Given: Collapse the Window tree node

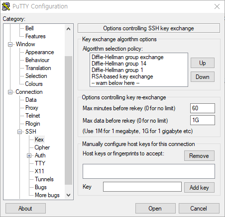Looking at the screenshot, I should tap(10, 44).
